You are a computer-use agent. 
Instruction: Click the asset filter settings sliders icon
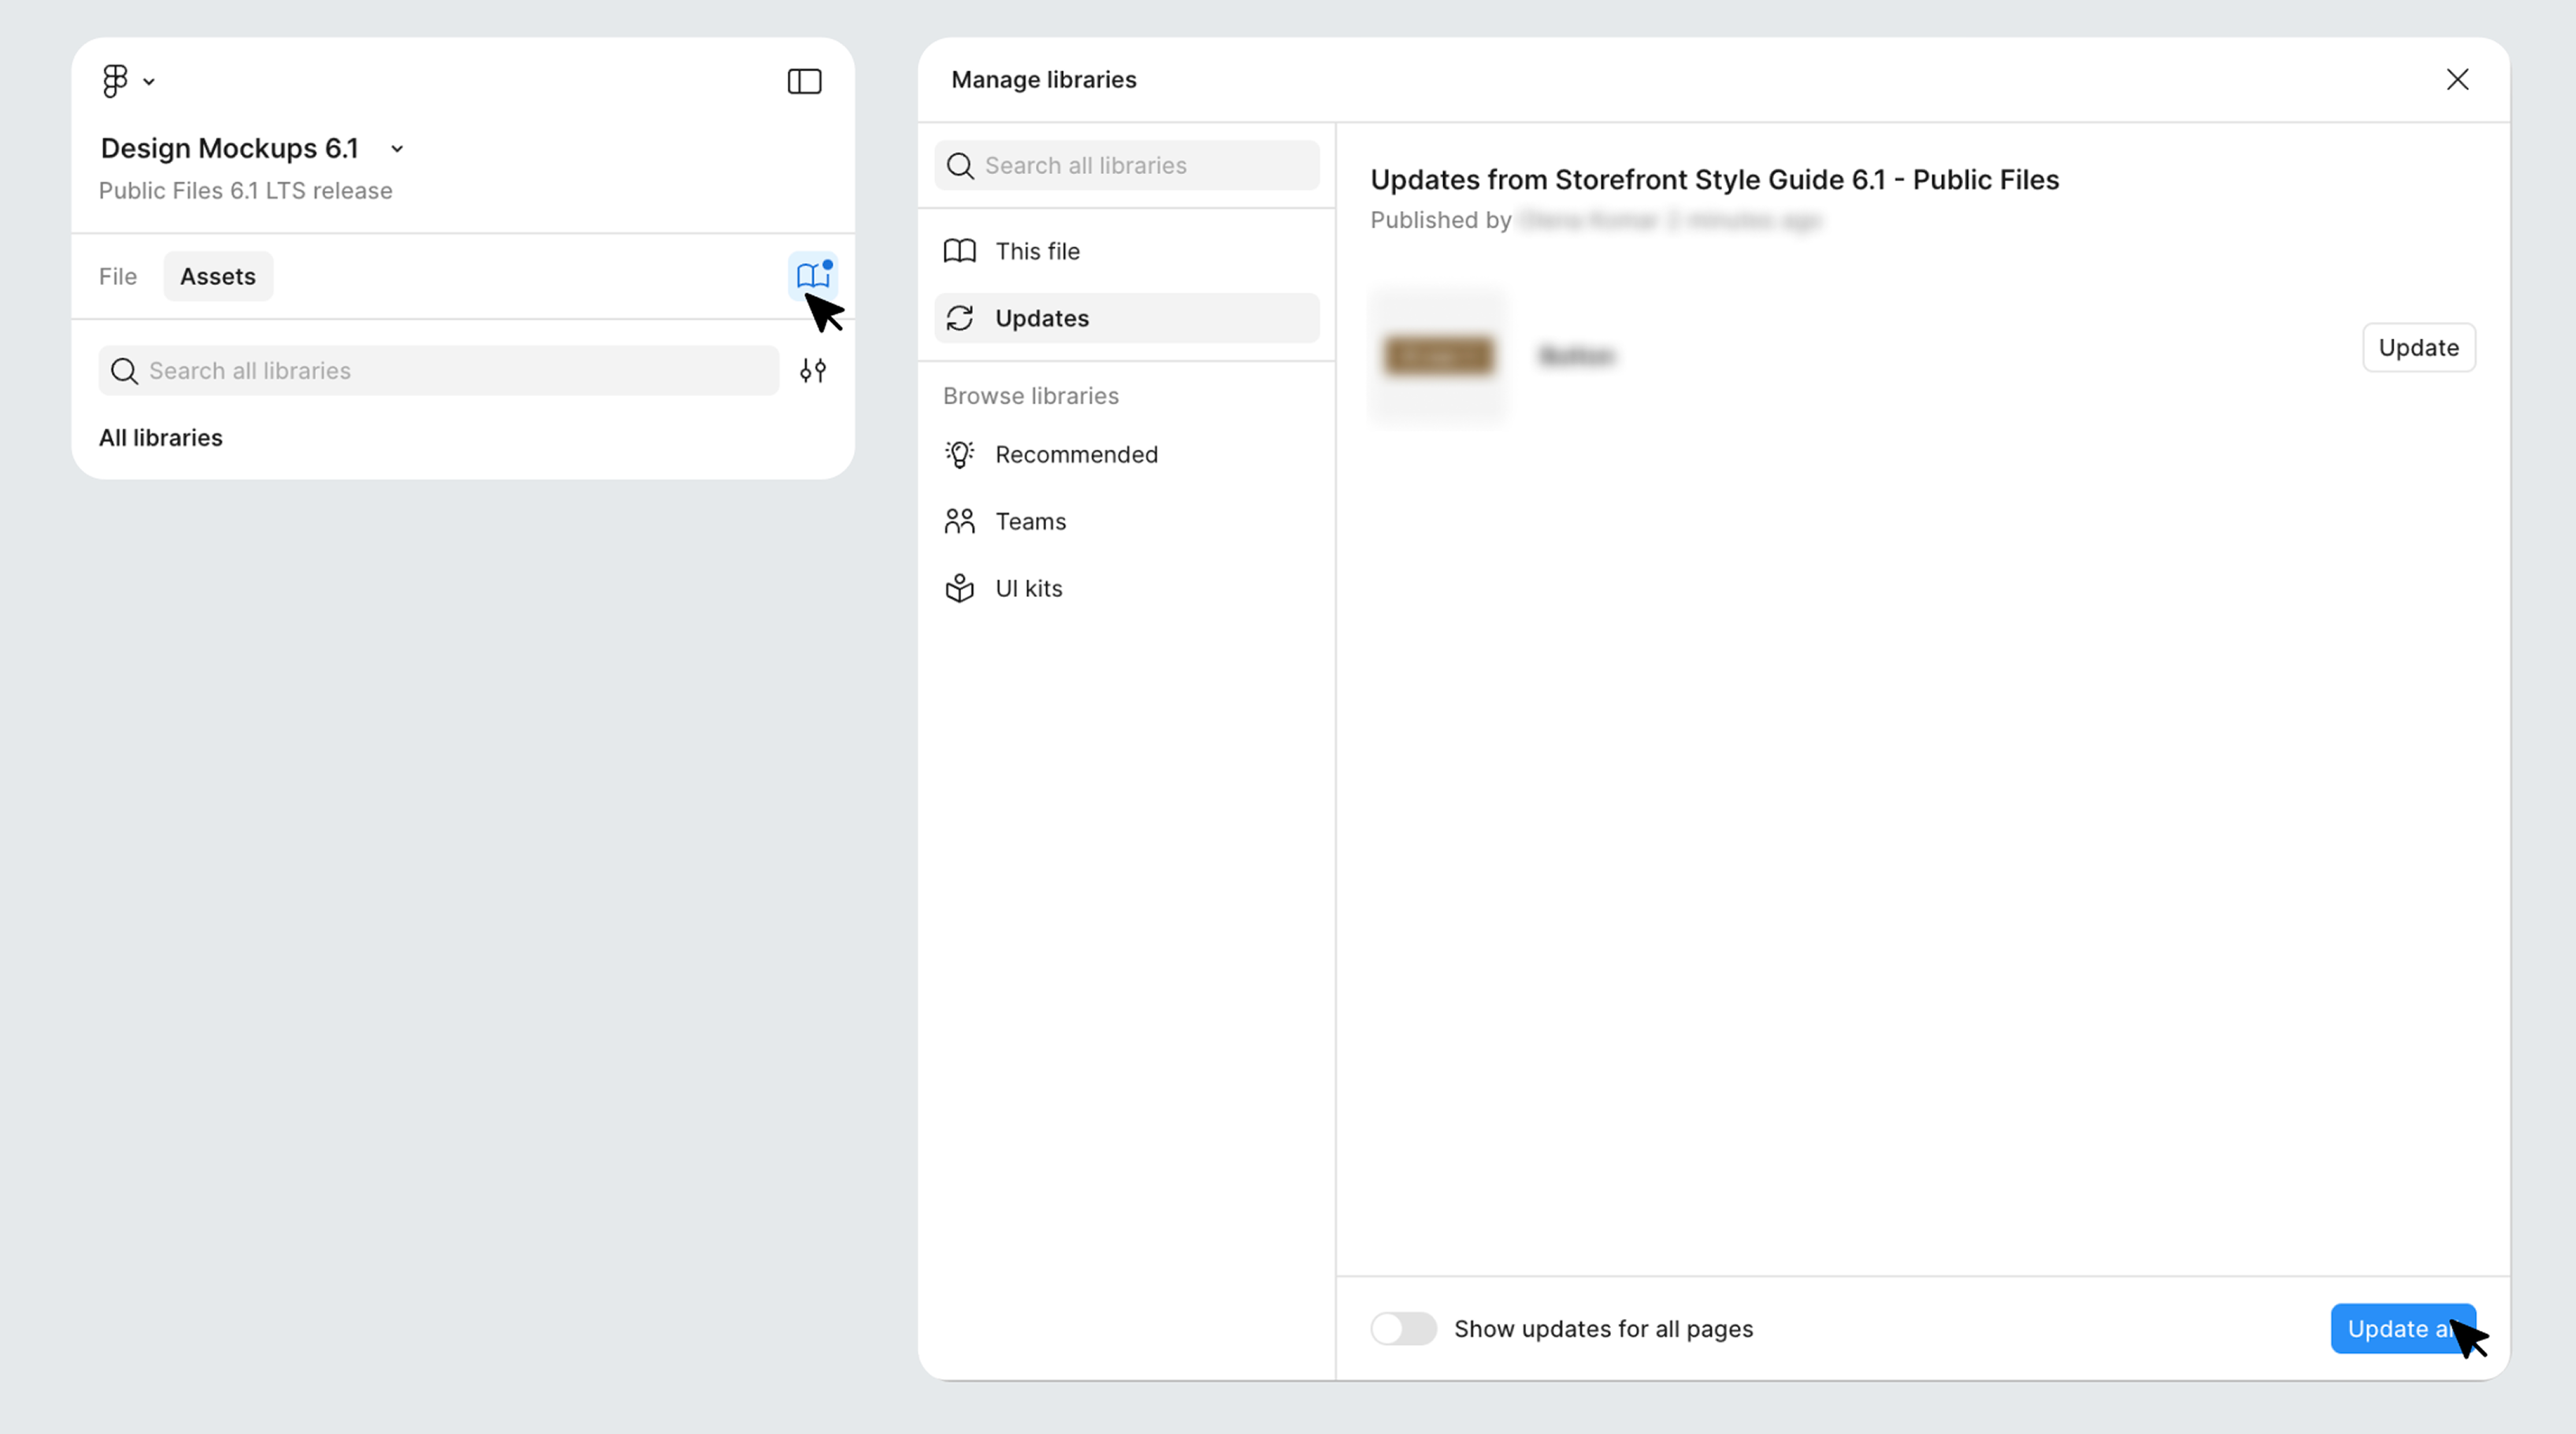[x=812, y=371]
